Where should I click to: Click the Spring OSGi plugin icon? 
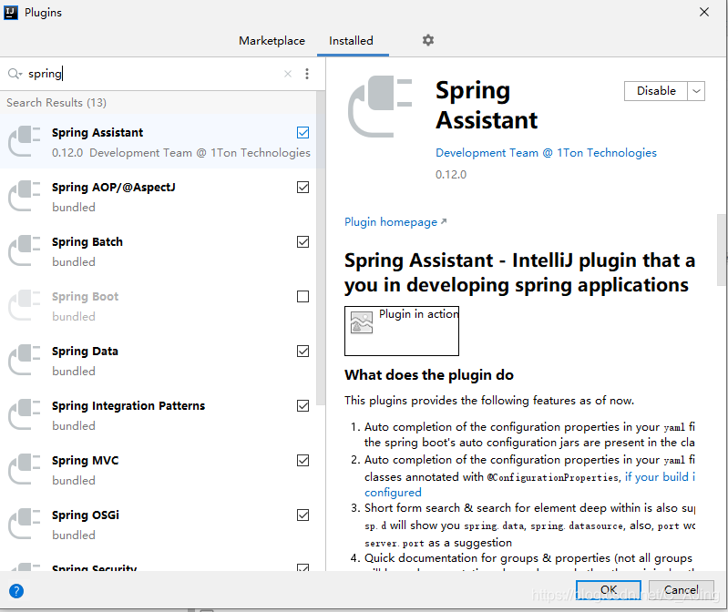(x=24, y=525)
